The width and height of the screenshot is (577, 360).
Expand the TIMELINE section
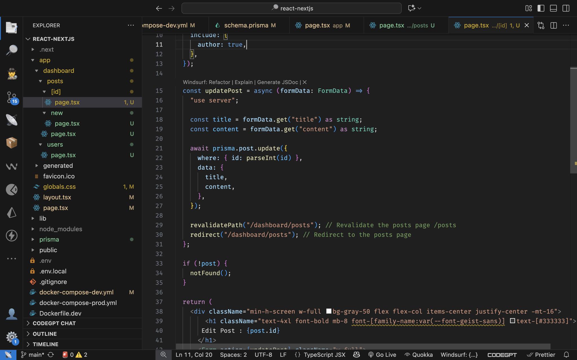coord(83,344)
